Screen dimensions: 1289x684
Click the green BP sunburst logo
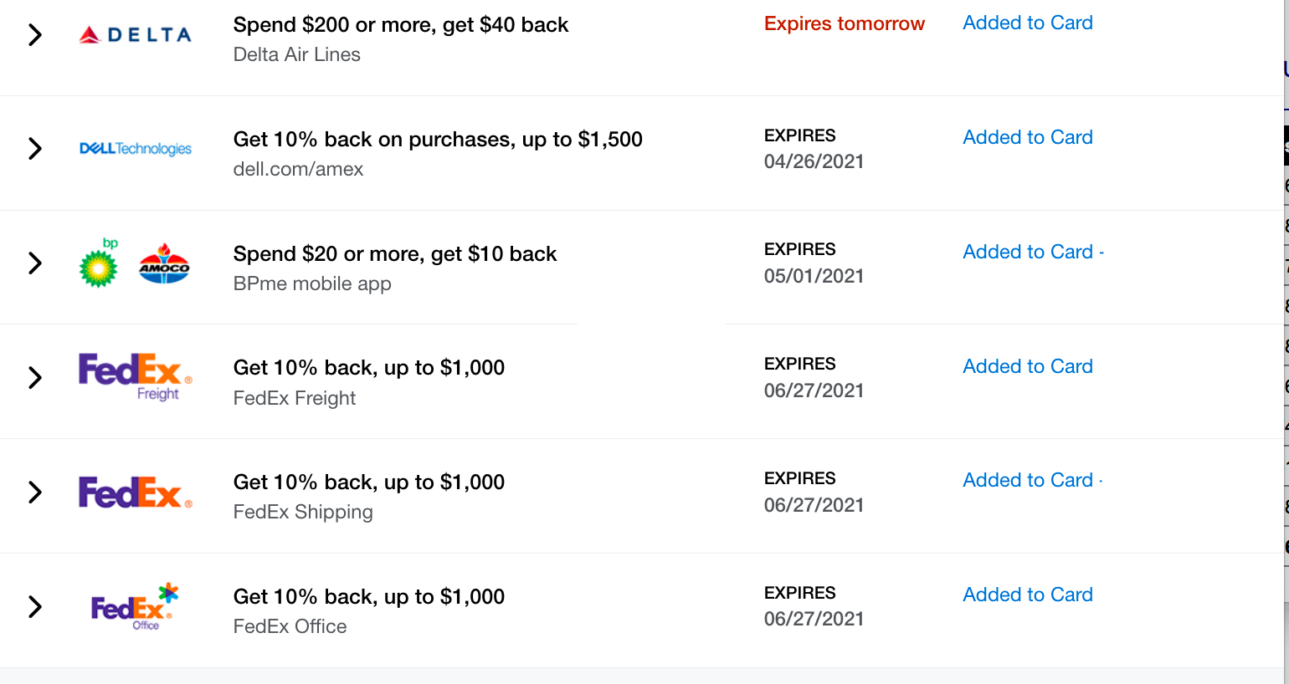(x=99, y=266)
